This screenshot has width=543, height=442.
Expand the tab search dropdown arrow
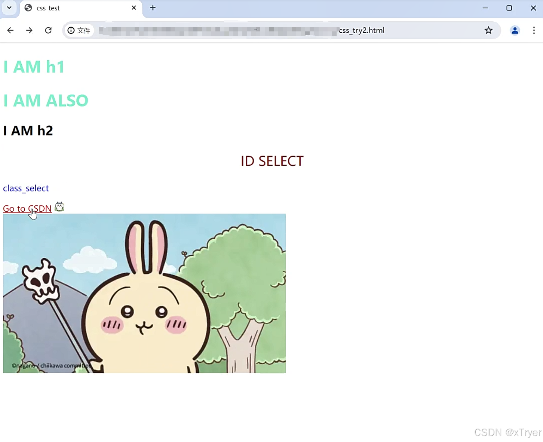coord(9,8)
